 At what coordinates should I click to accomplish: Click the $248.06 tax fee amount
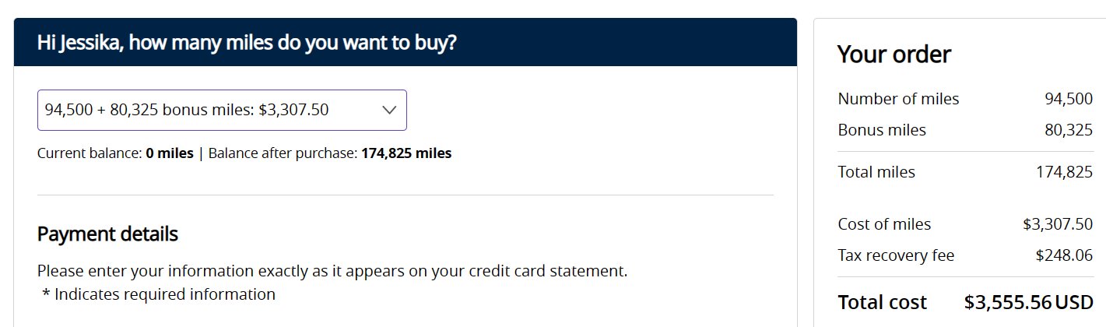pos(1064,255)
